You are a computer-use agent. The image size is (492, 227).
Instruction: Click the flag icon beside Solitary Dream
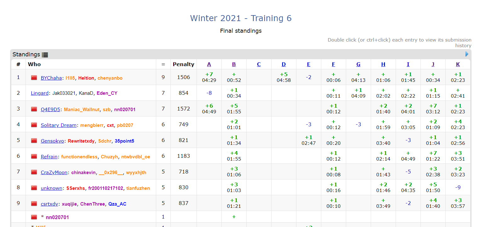(x=34, y=125)
